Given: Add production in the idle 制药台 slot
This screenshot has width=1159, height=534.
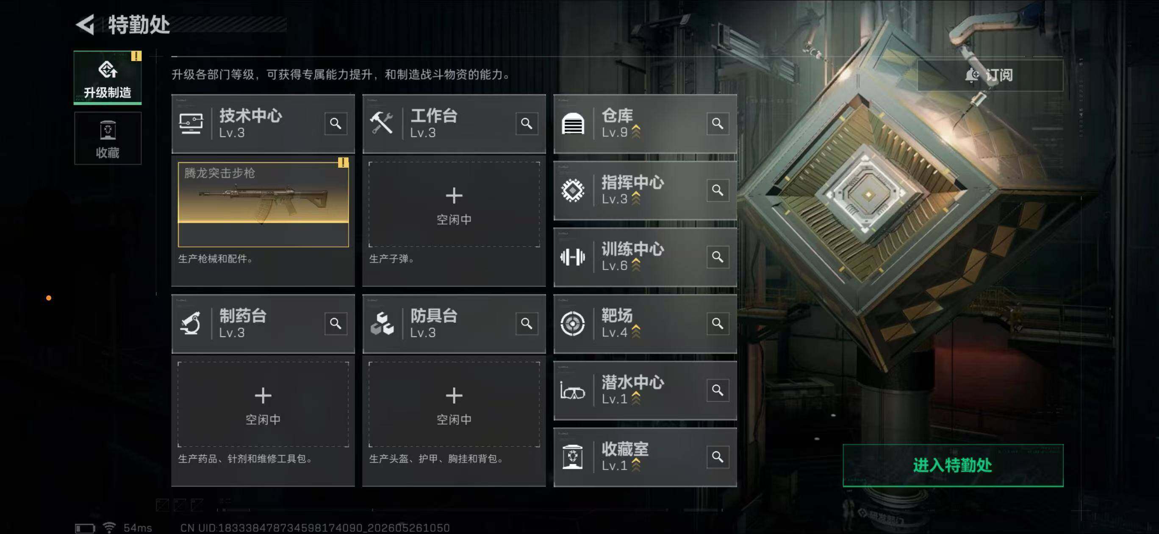Looking at the screenshot, I should pyautogui.click(x=263, y=404).
